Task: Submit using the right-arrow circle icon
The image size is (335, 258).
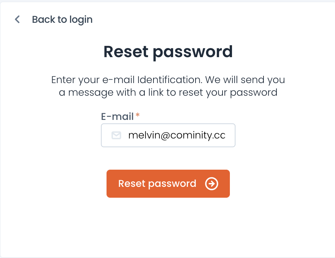Action: (212, 184)
